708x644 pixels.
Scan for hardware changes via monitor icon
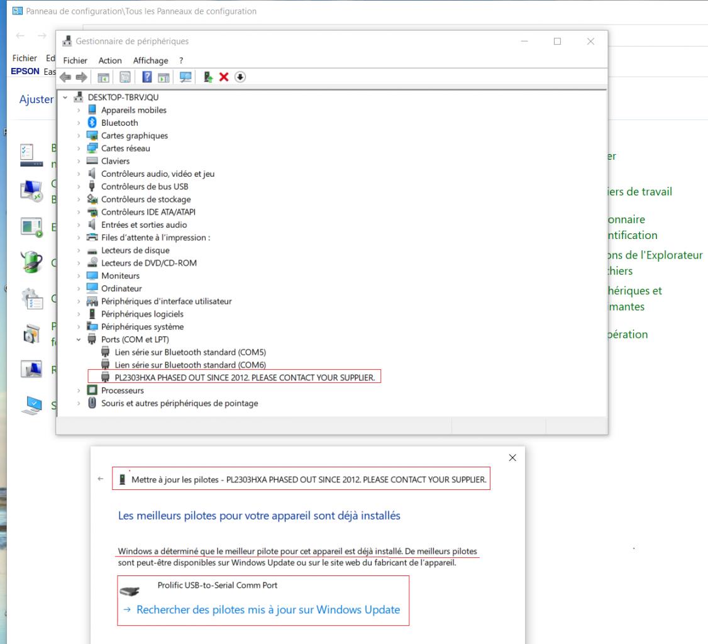click(185, 77)
